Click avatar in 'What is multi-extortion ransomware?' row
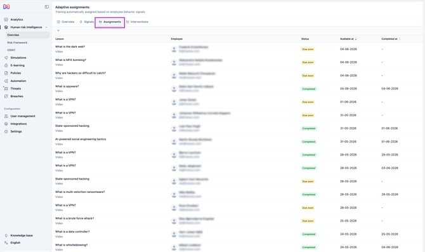425x252 pixels. click(x=174, y=195)
